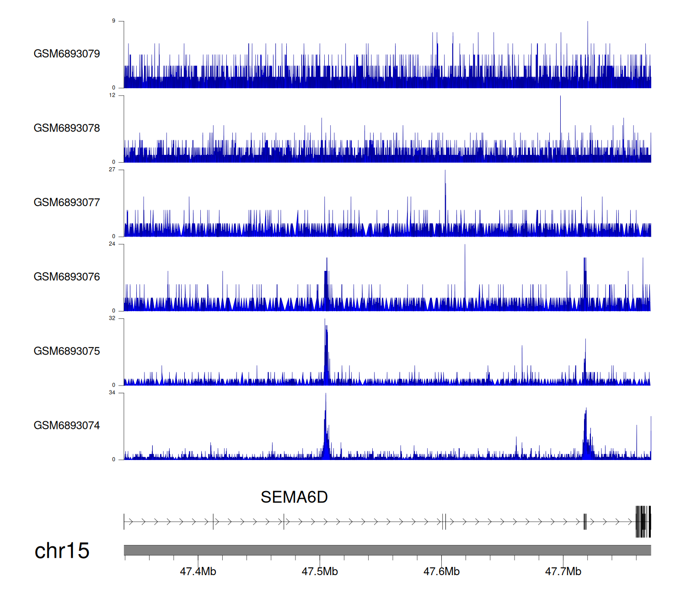The height and width of the screenshot is (603, 686).
Task: Click the dense exon cluster ending SEMA6D
Action: (x=643, y=522)
